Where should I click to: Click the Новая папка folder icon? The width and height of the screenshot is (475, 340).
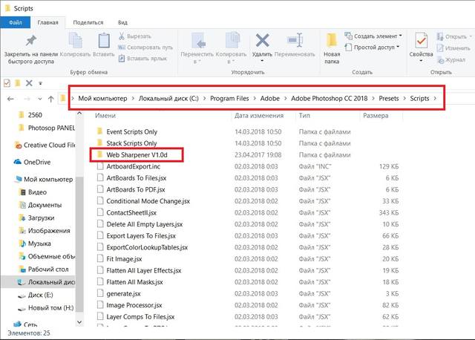[332, 40]
